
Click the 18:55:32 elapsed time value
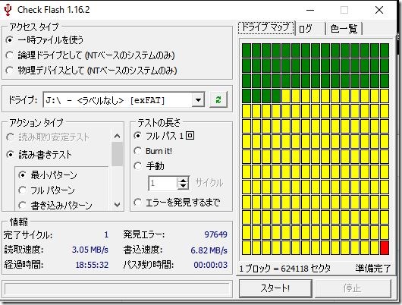[92, 265]
